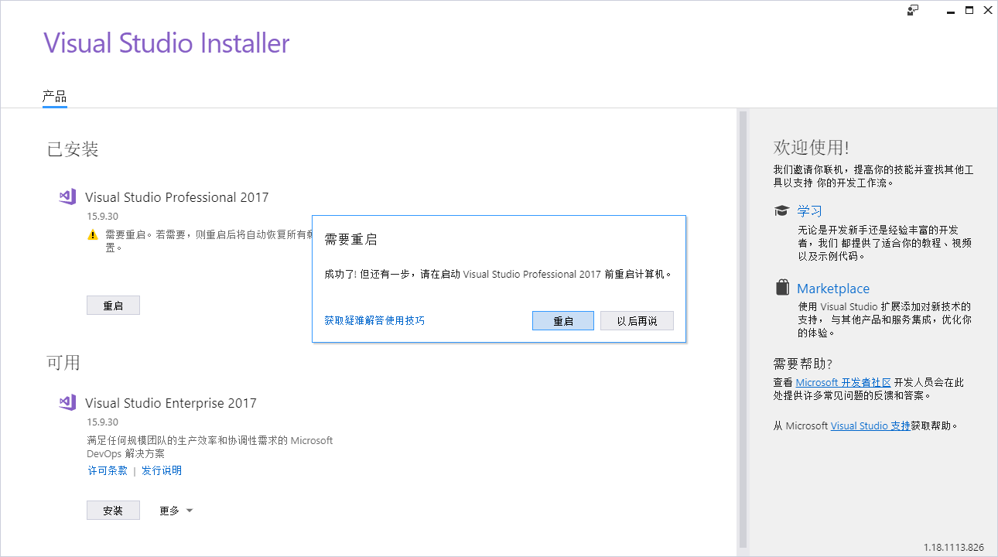Image resolution: width=998 pixels, height=557 pixels.
Task: Open the Marketplace link
Action: (833, 289)
